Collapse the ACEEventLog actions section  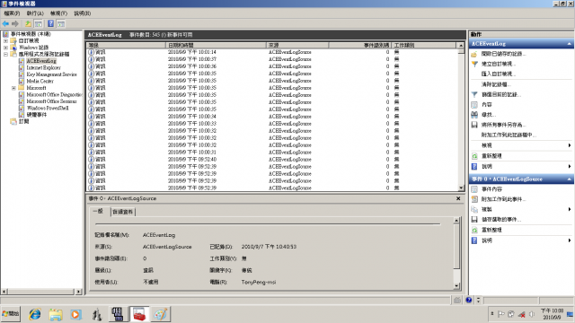pyautogui.click(x=569, y=44)
